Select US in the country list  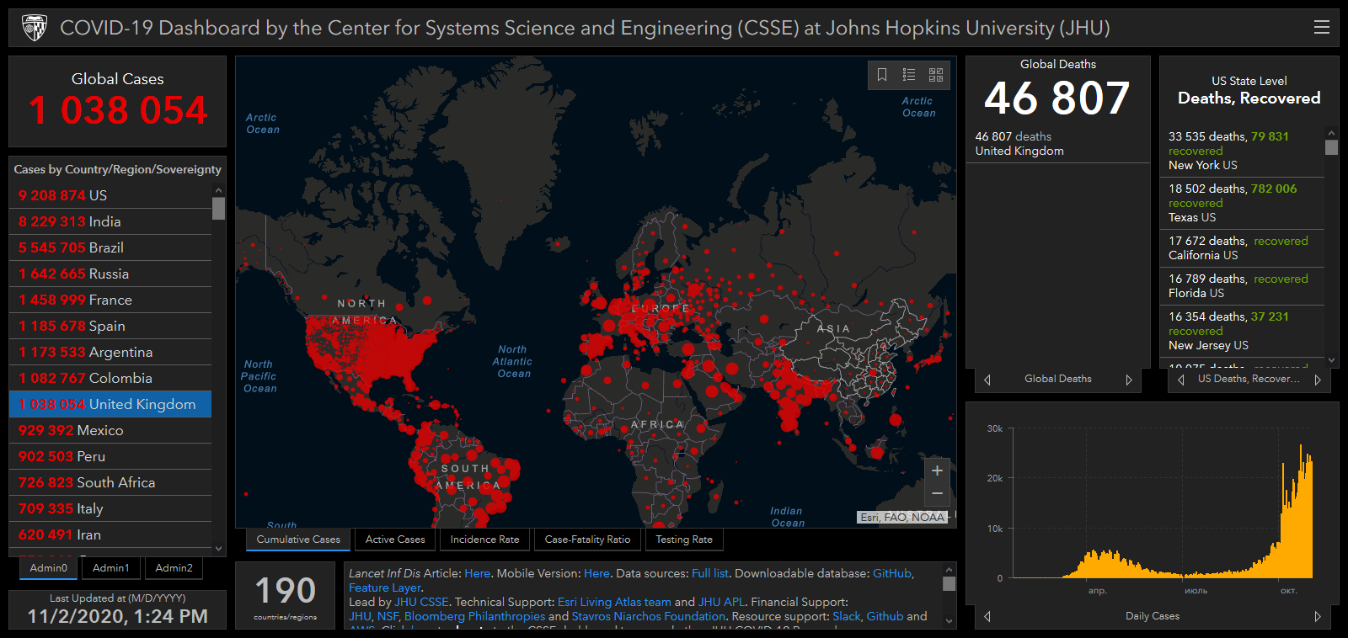pyautogui.click(x=110, y=195)
